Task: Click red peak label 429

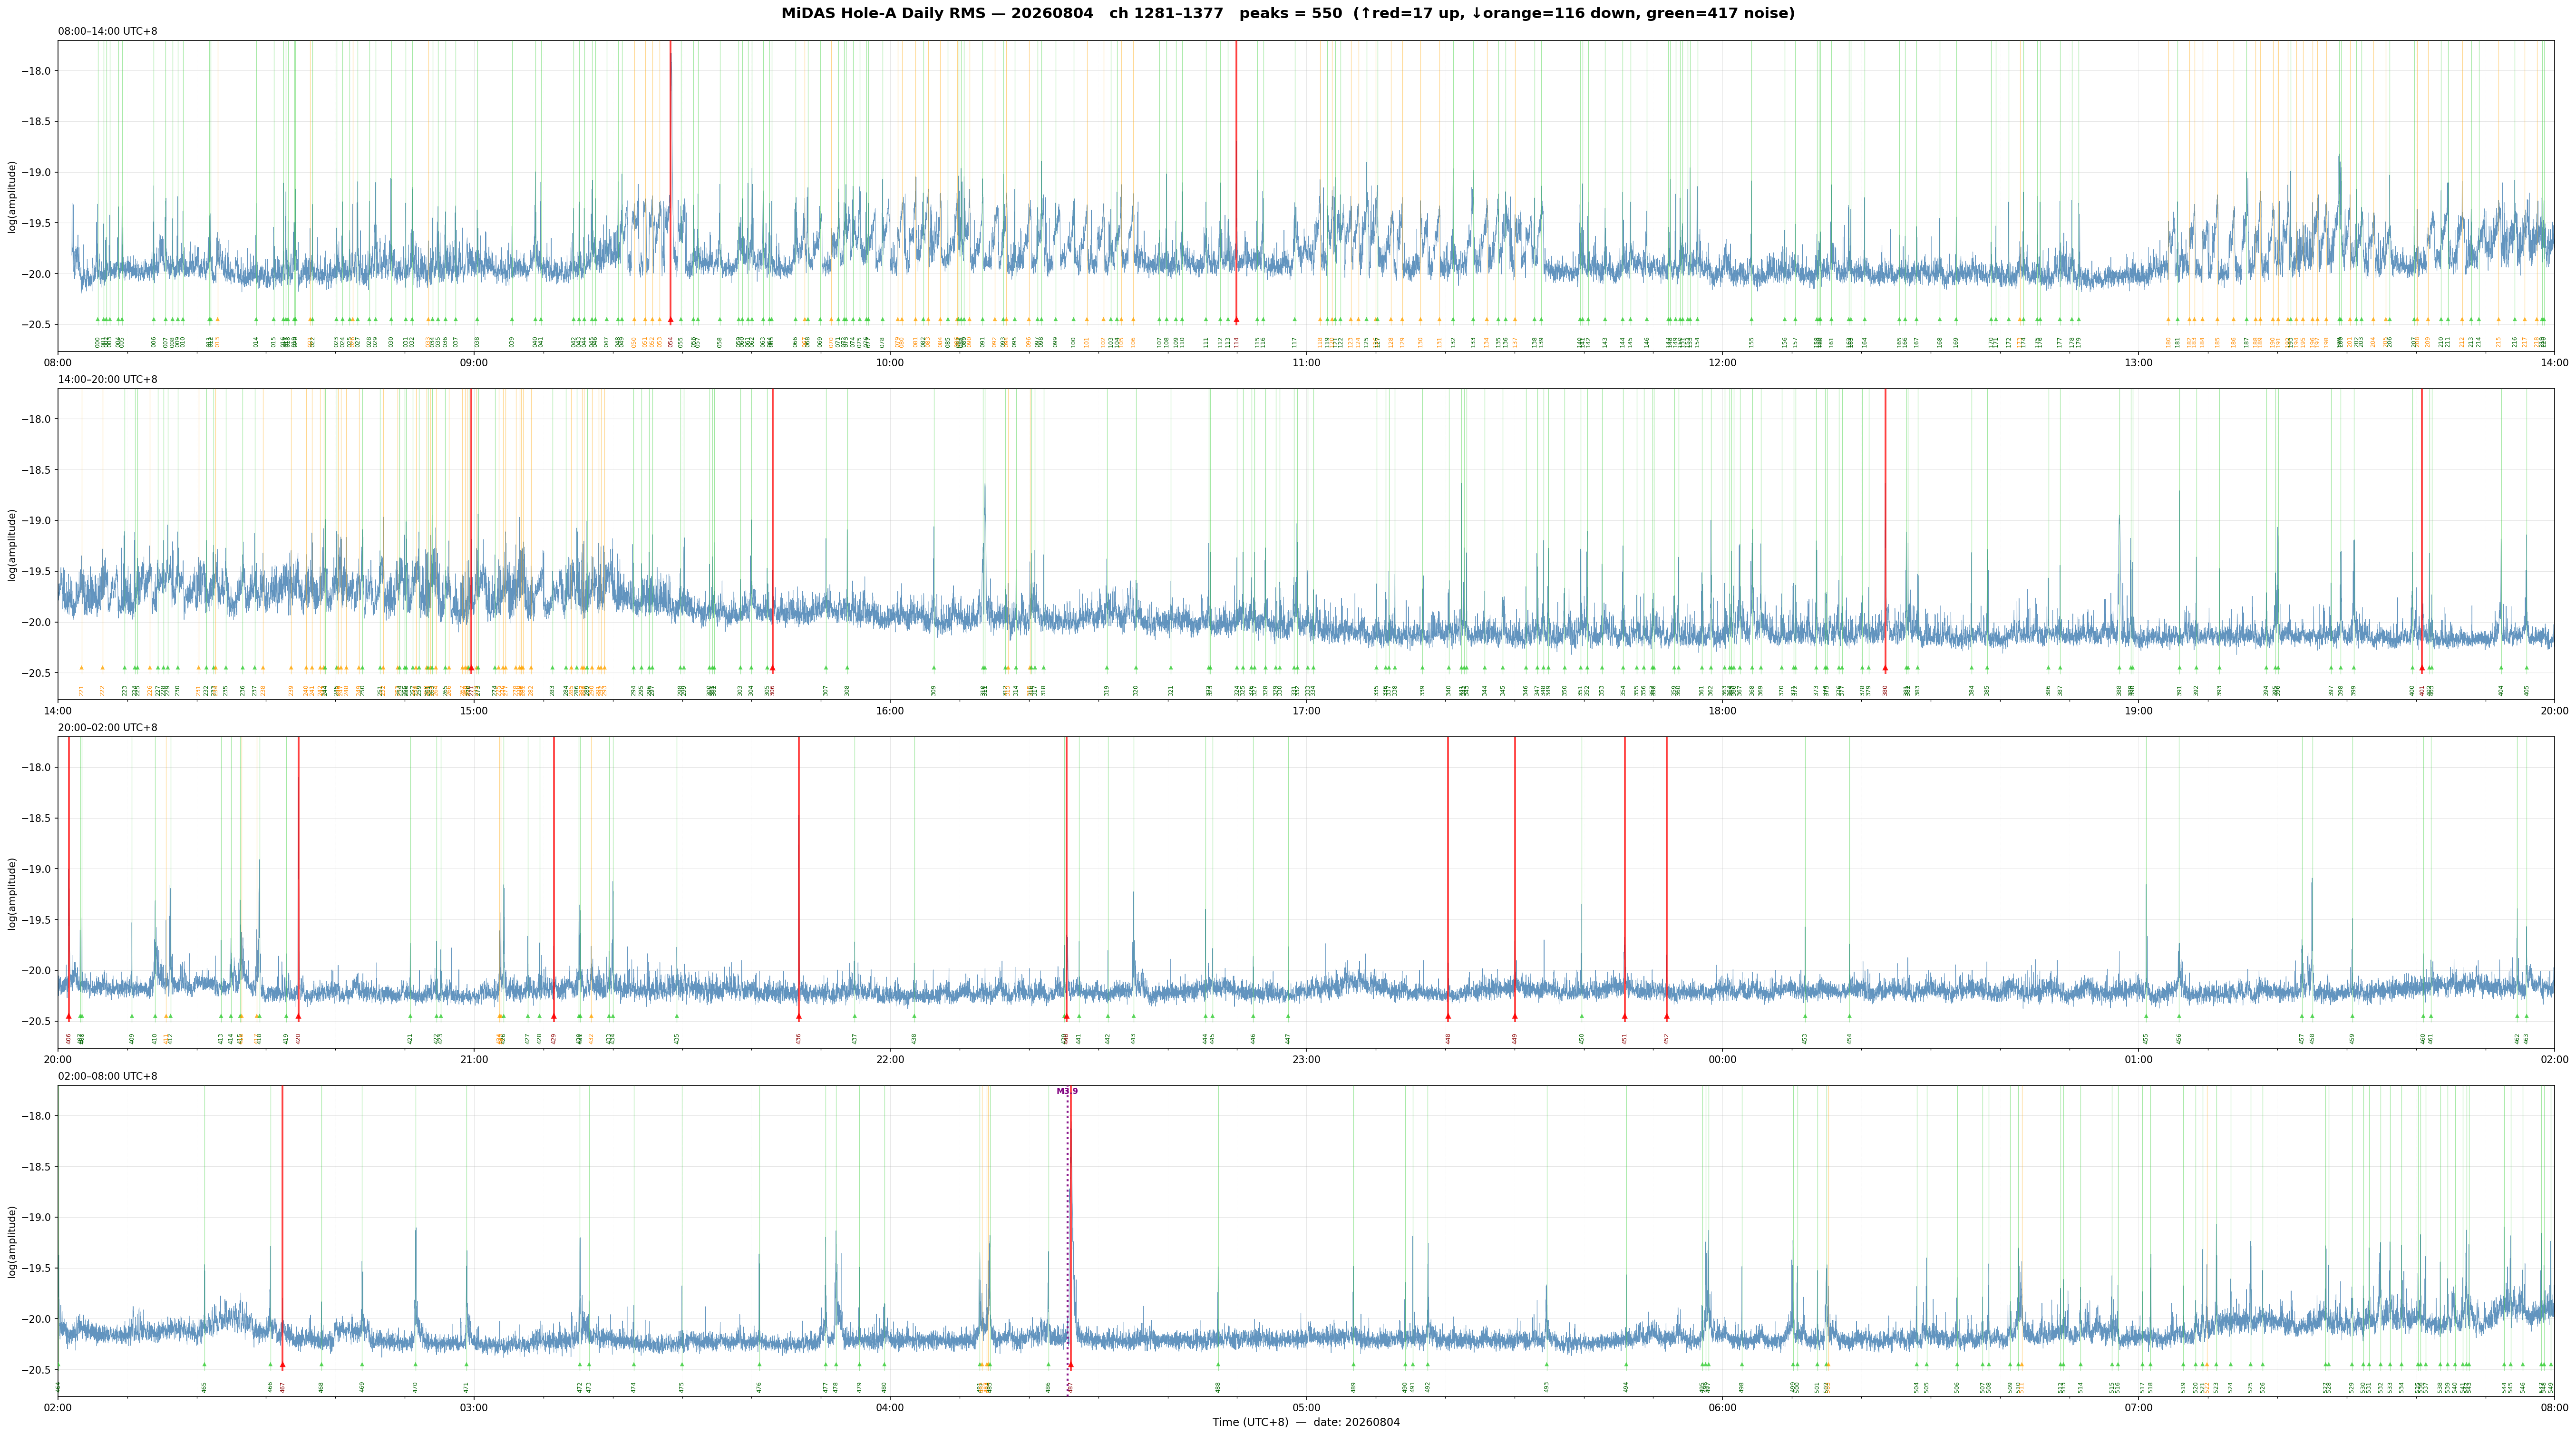Action: coord(553,1039)
